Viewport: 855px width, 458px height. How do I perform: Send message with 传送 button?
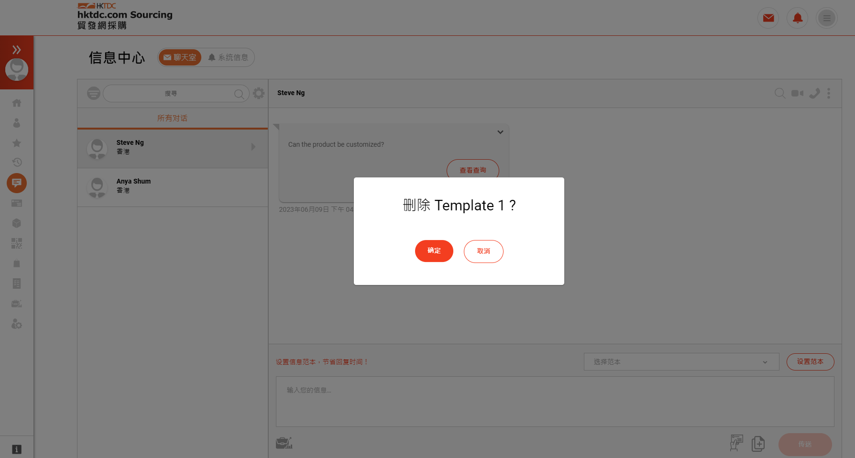tap(805, 444)
